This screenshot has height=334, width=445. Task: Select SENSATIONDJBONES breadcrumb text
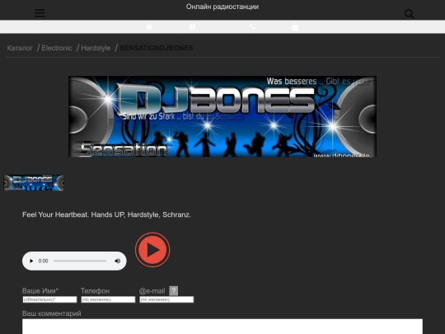[157, 48]
